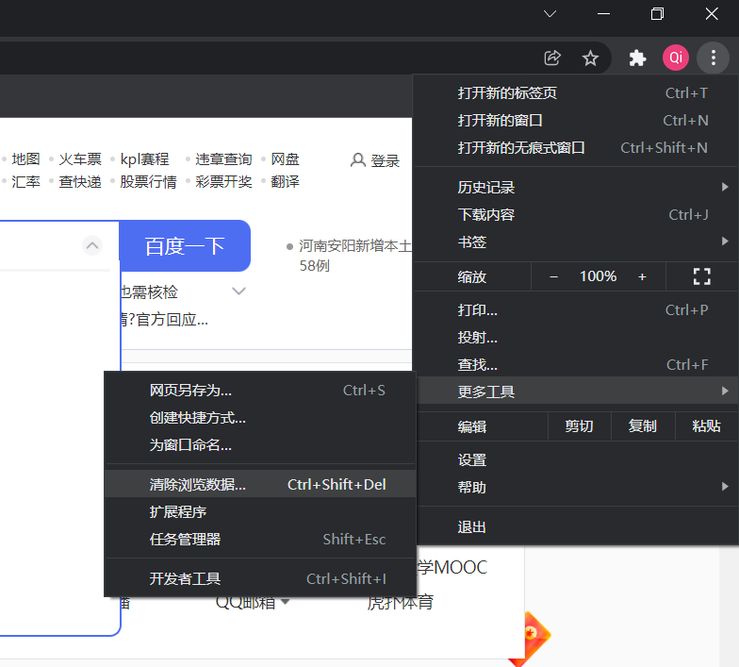Increase zoom with the plus button
Screen dimensions: 739x667
pyautogui.click(x=642, y=277)
